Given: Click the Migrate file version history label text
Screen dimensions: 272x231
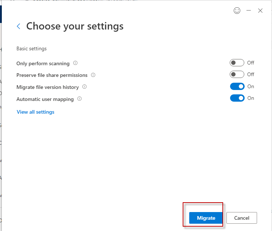Looking at the screenshot, I should point(47,87).
